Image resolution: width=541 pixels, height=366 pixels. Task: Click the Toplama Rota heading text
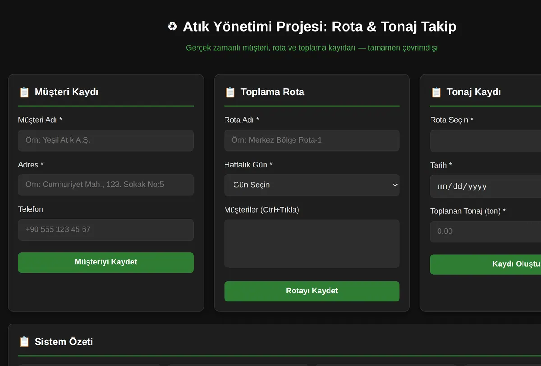tap(272, 92)
